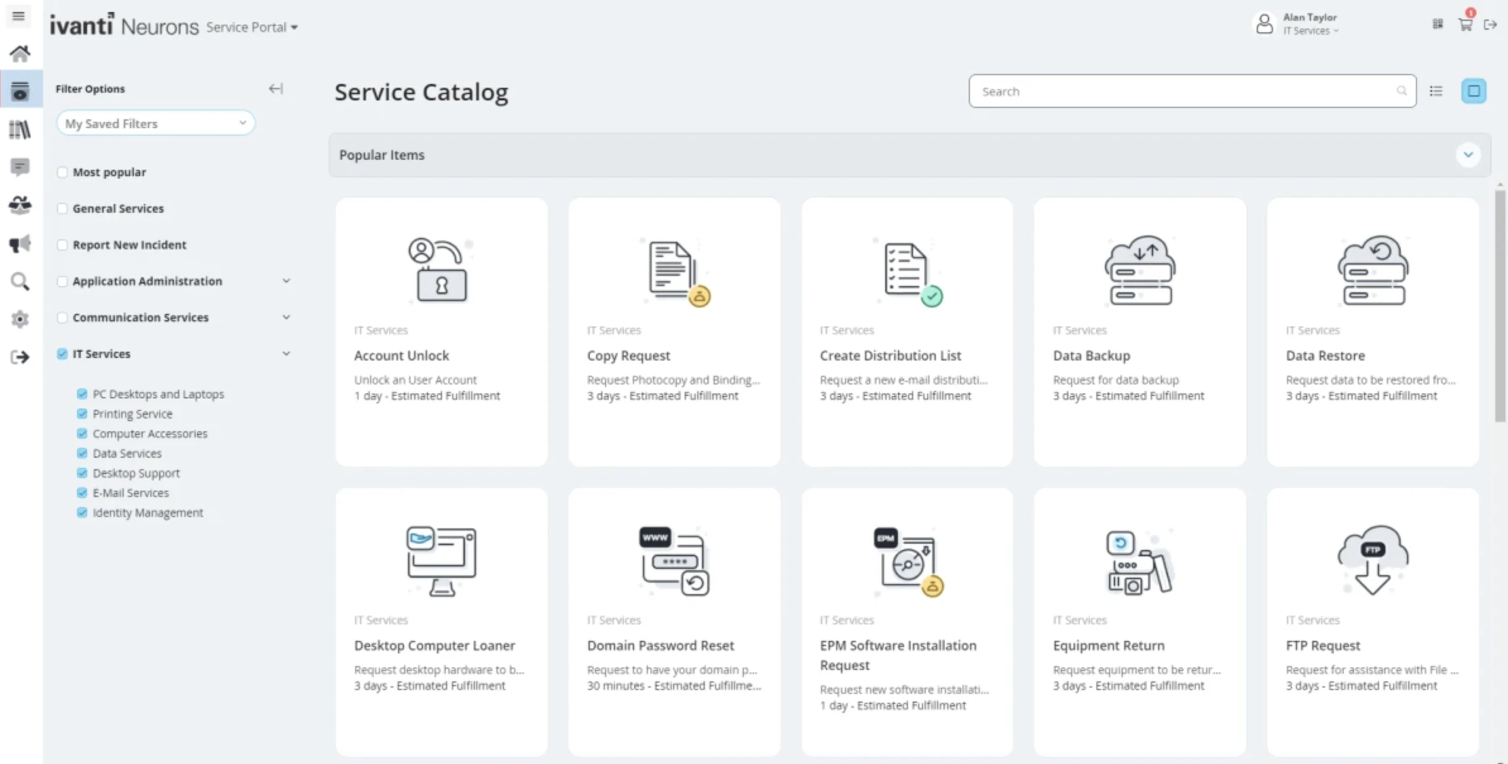Click the FTP Request cloud download icon
The image size is (1508, 764).
pyautogui.click(x=1373, y=561)
